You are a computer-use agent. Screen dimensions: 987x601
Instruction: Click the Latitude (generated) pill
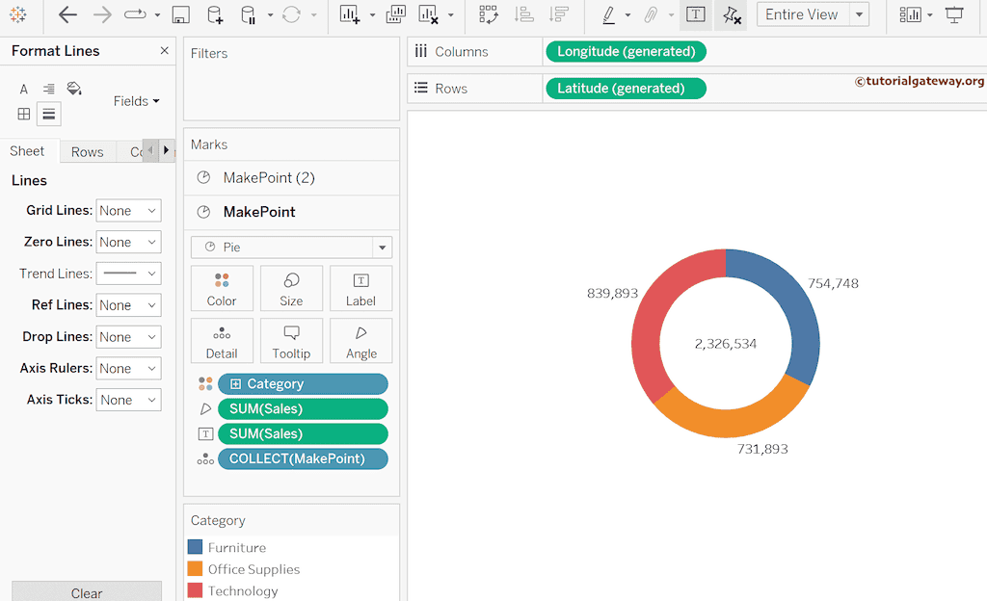[x=626, y=89]
